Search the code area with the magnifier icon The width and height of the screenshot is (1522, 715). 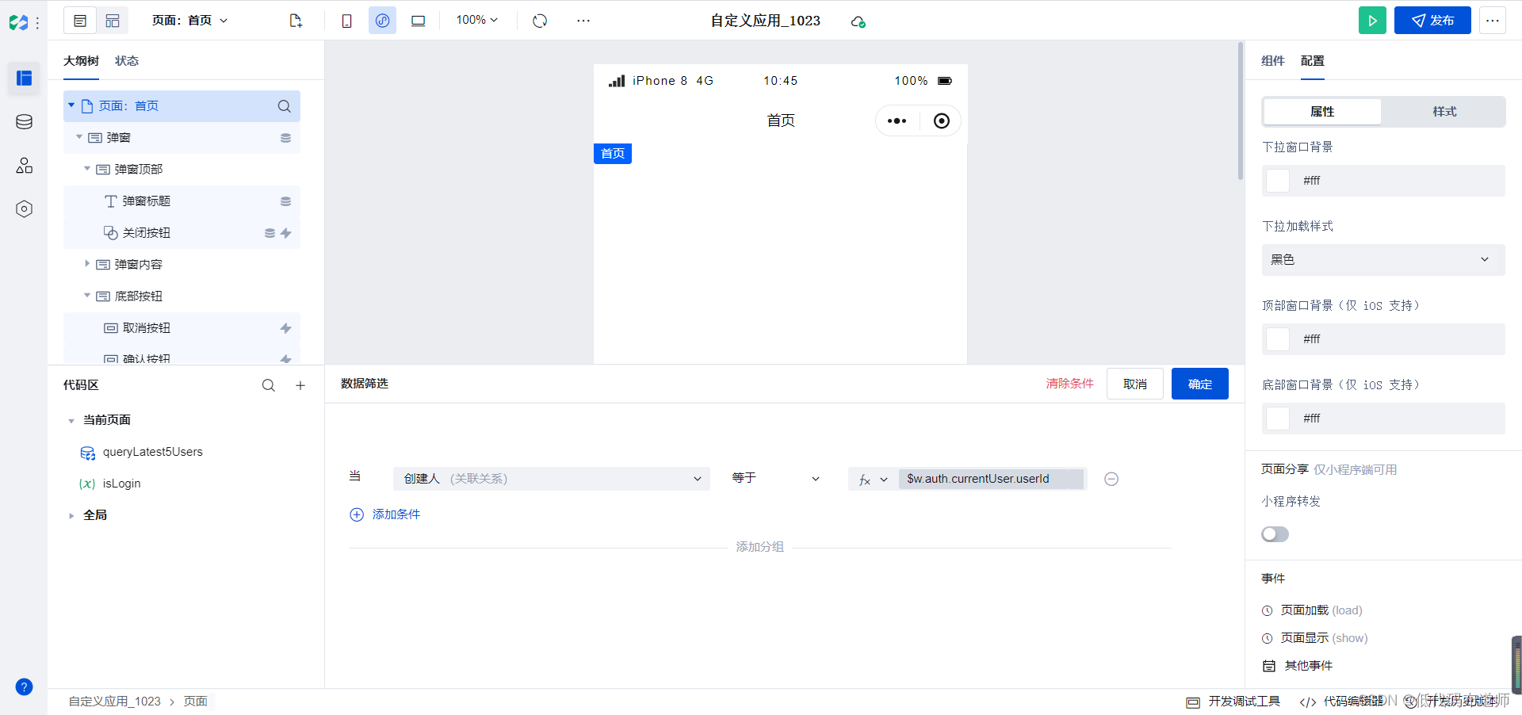click(269, 385)
